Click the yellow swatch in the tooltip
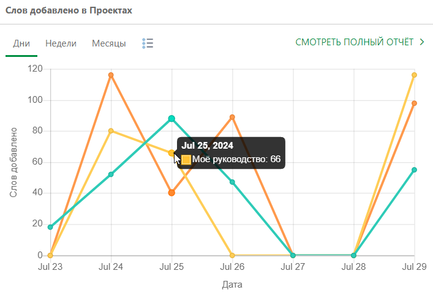 click(x=186, y=160)
